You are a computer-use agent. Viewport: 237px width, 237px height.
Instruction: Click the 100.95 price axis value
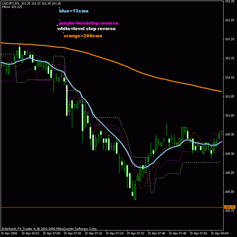[230, 135]
